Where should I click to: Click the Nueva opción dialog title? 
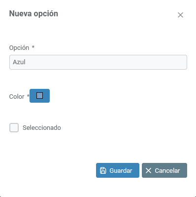tap(33, 14)
